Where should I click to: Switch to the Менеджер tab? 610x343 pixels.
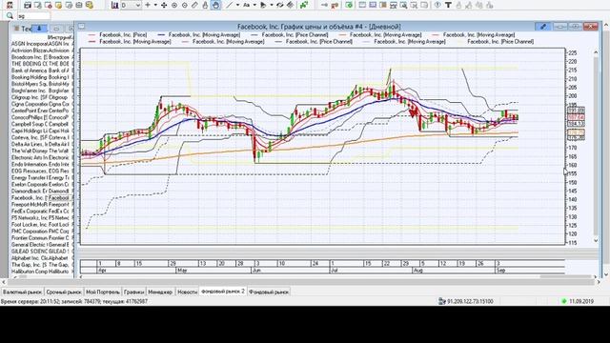pyautogui.click(x=160, y=292)
